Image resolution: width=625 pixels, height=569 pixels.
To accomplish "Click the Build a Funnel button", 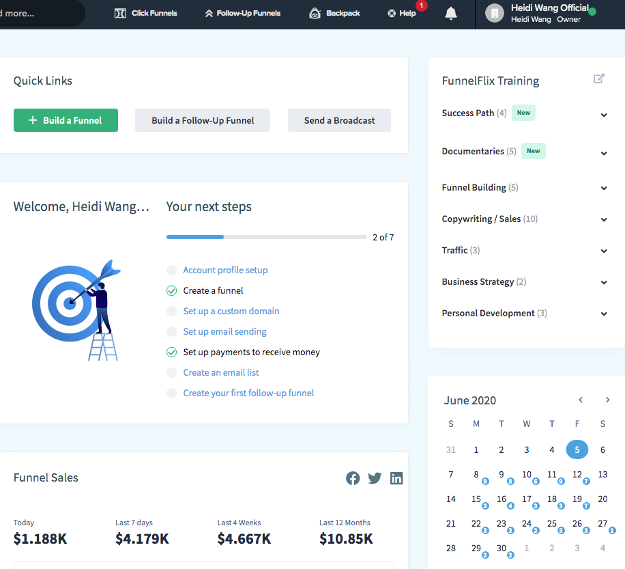I will 66,120.
